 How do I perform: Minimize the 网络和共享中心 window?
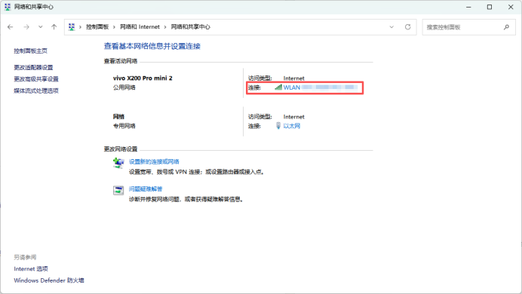point(468,7)
